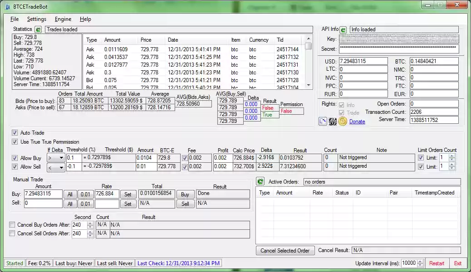Image resolution: width=471 pixels, height=272 pixels.
Task: Click All button in the Sell row
Action: click(70, 204)
